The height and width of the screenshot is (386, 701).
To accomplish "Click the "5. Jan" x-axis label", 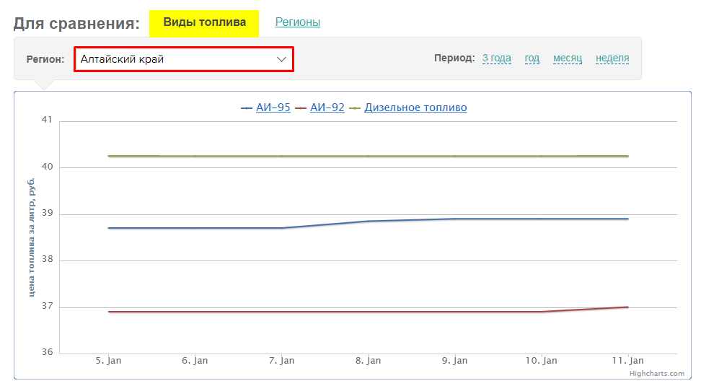I will pyautogui.click(x=108, y=360).
